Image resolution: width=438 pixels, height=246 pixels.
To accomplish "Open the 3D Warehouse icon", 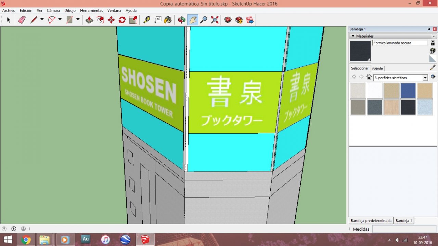I will tap(228, 20).
